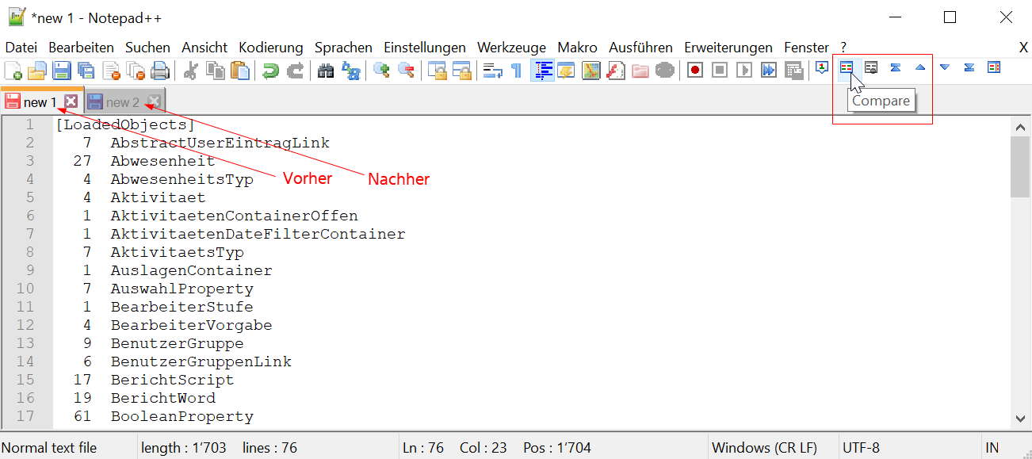Click the Cut scissors icon
1032x459 pixels.
(190, 71)
